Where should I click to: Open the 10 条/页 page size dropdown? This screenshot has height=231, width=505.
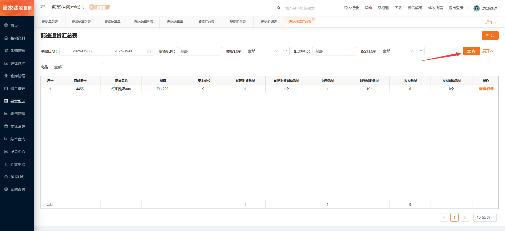(485, 217)
